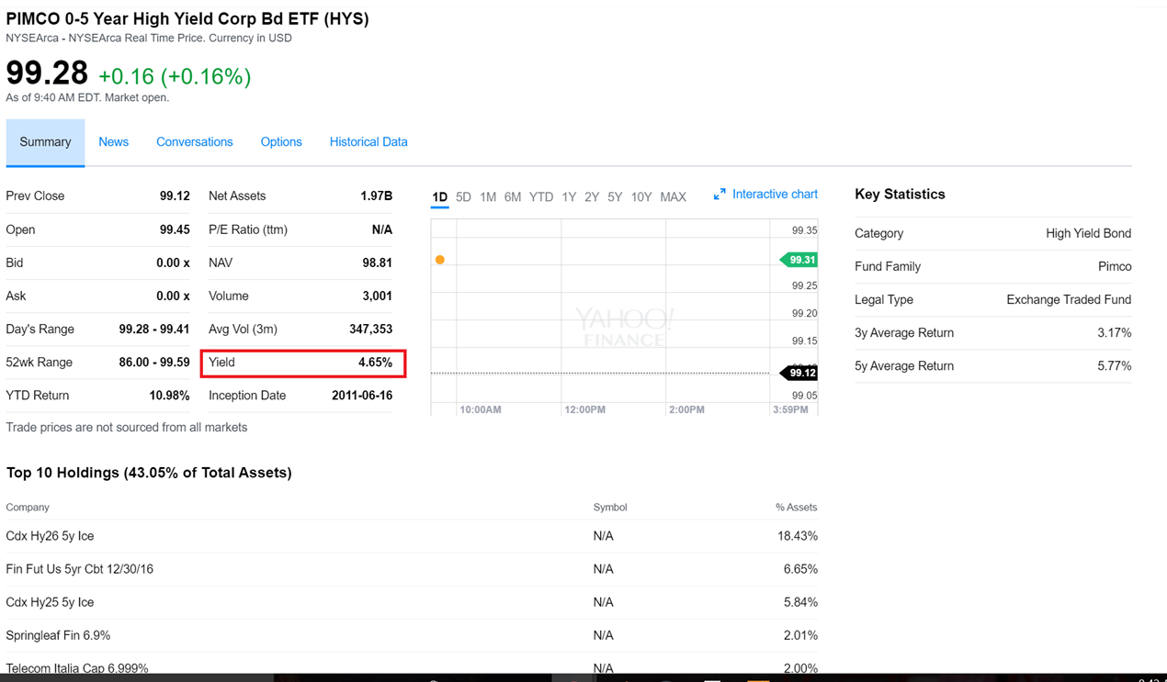Show MAX chart range
The height and width of the screenshot is (682, 1167).
[x=673, y=196]
